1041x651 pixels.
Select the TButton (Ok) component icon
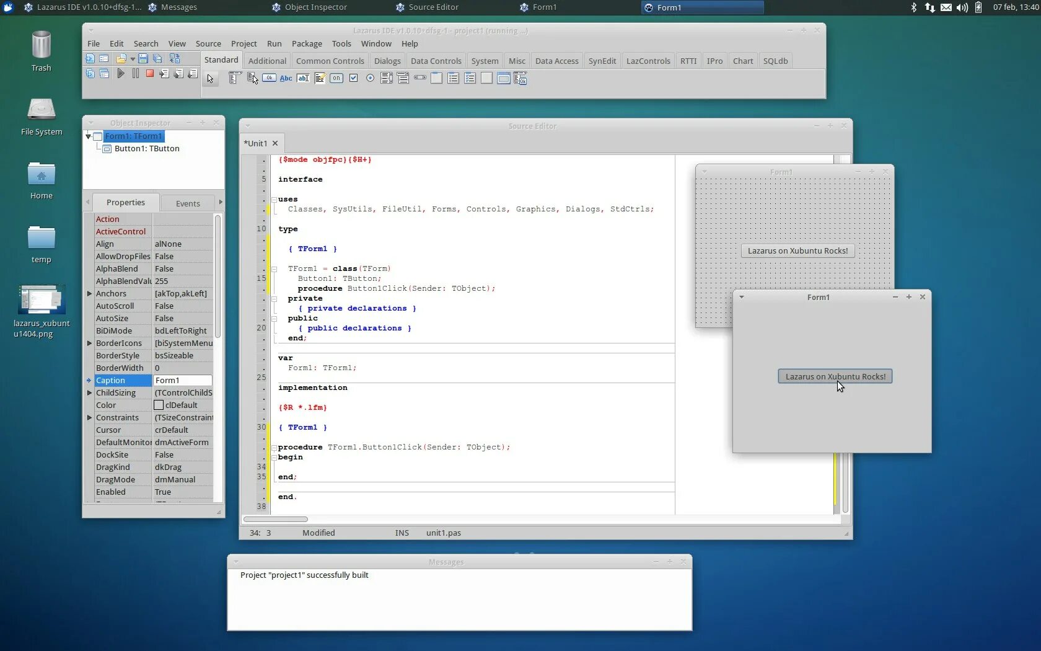[x=269, y=78]
